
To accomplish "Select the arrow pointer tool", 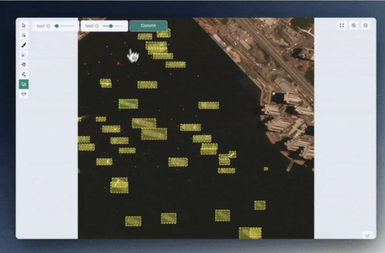I will coord(24,26).
